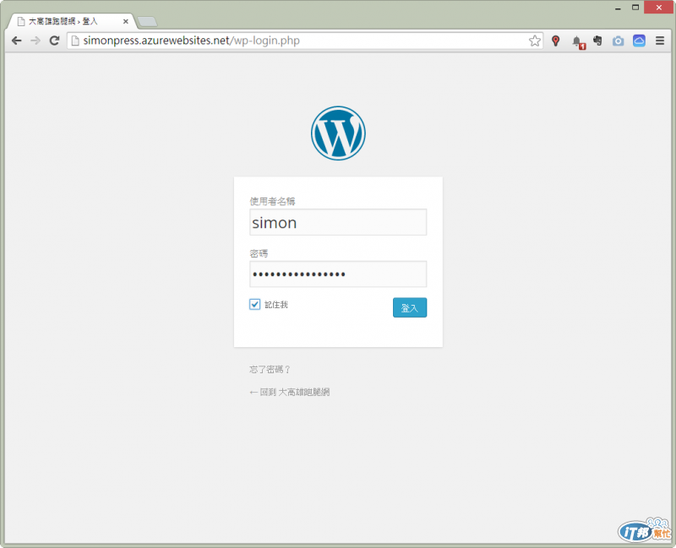The width and height of the screenshot is (676, 548).
Task: Click the 使用者名稱 label
Action: click(272, 201)
